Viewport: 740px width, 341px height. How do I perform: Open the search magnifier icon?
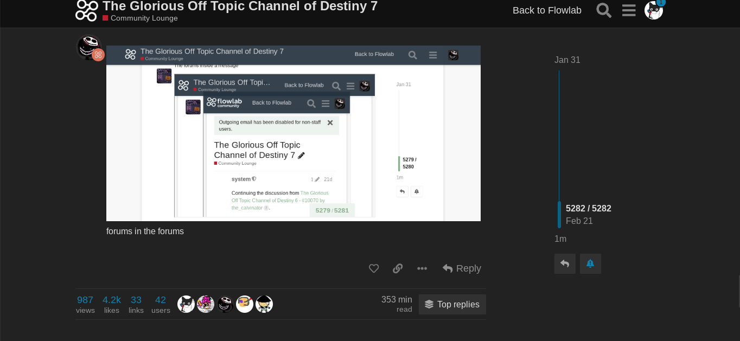tap(604, 10)
